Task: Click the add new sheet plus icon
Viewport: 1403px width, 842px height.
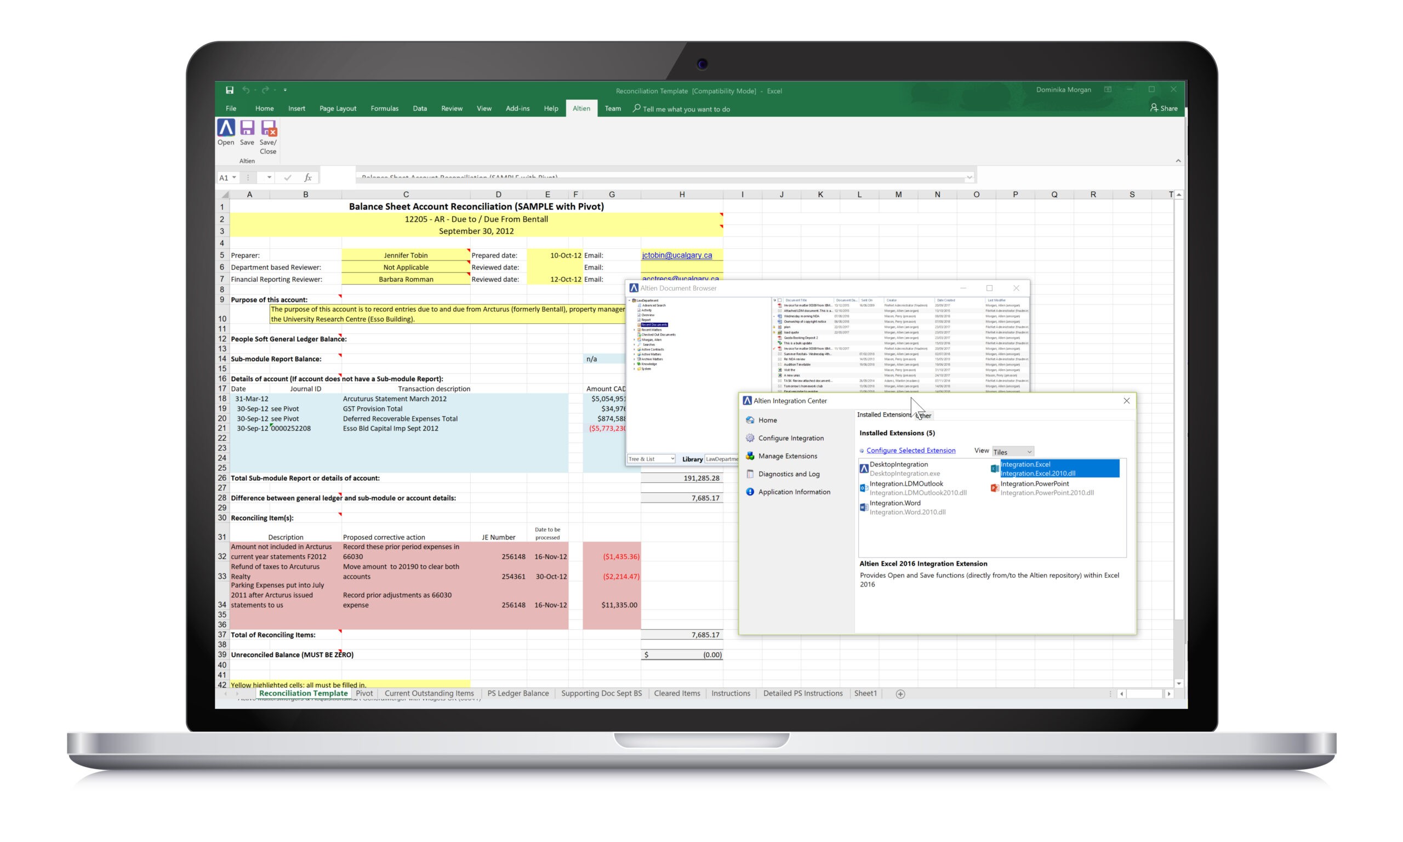Action: pos(900,693)
